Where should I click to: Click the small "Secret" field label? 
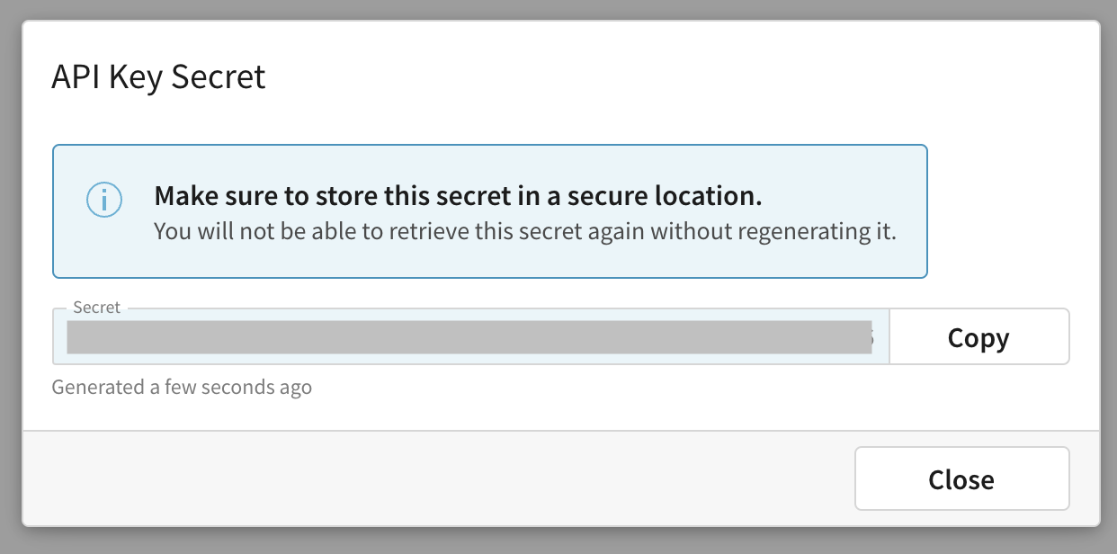(x=96, y=308)
